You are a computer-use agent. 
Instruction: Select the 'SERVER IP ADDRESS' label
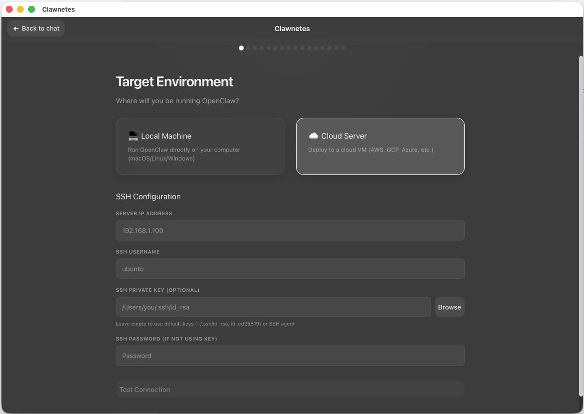point(144,213)
